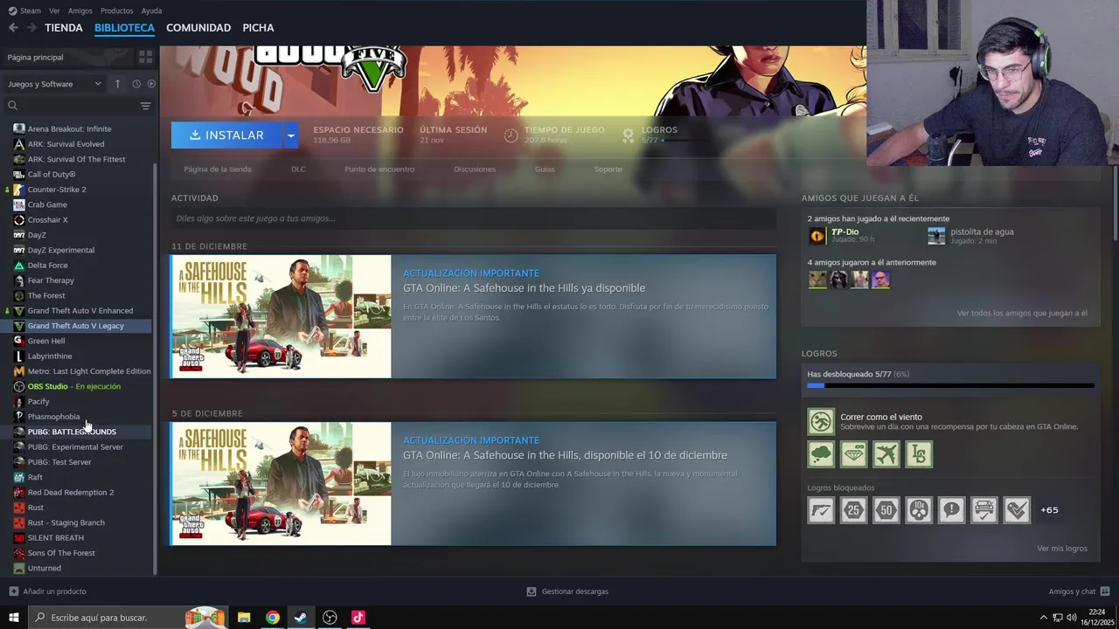Install the game with the INSTALAR button

(x=226, y=135)
